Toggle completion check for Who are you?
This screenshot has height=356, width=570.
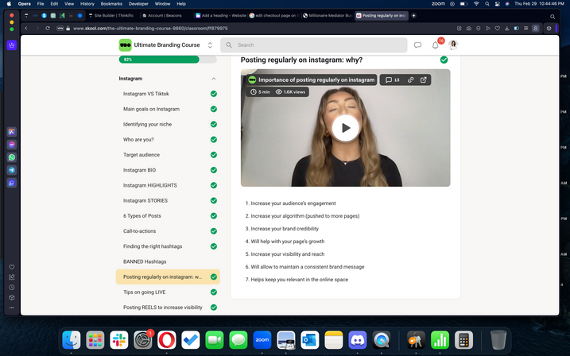pos(214,140)
